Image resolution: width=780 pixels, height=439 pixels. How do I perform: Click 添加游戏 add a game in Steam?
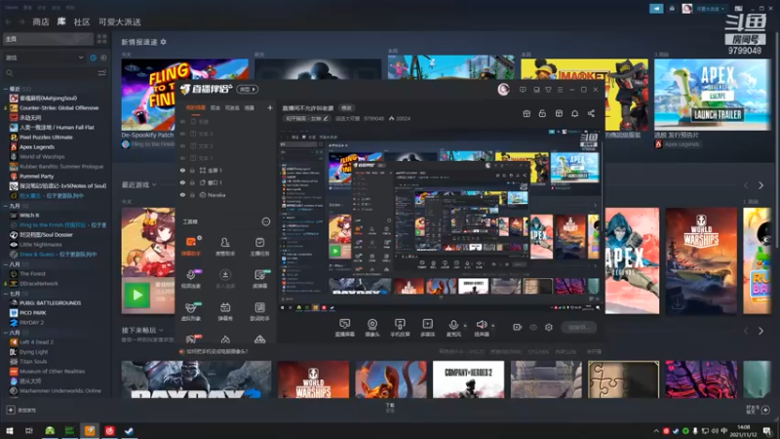pos(21,410)
